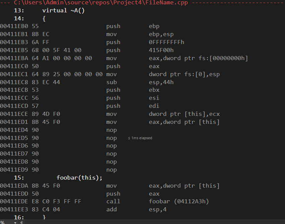The height and width of the screenshot is (224, 285).
Task: Click source line 16 closing brace
Action: click(x=44, y=217)
